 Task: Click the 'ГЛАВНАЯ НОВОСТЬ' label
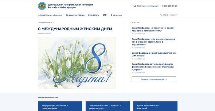coord(45,23)
